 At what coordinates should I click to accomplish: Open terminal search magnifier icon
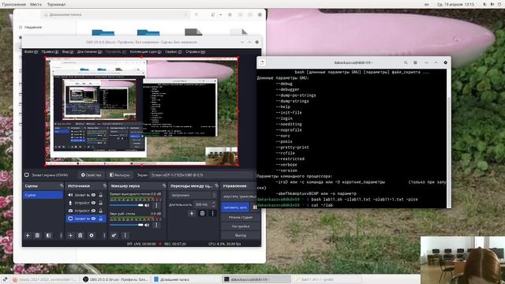pyautogui.click(x=406, y=62)
